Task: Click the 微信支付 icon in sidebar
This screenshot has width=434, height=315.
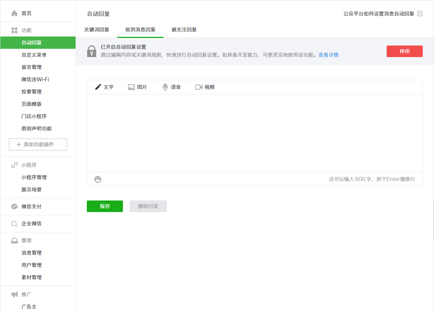Action: (x=14, y=207)
